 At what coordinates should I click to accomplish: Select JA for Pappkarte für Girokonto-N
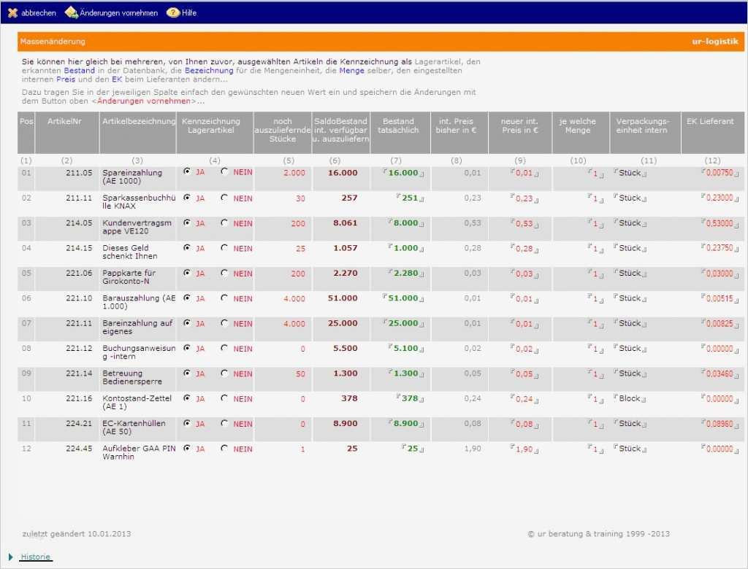coord(187,273)
